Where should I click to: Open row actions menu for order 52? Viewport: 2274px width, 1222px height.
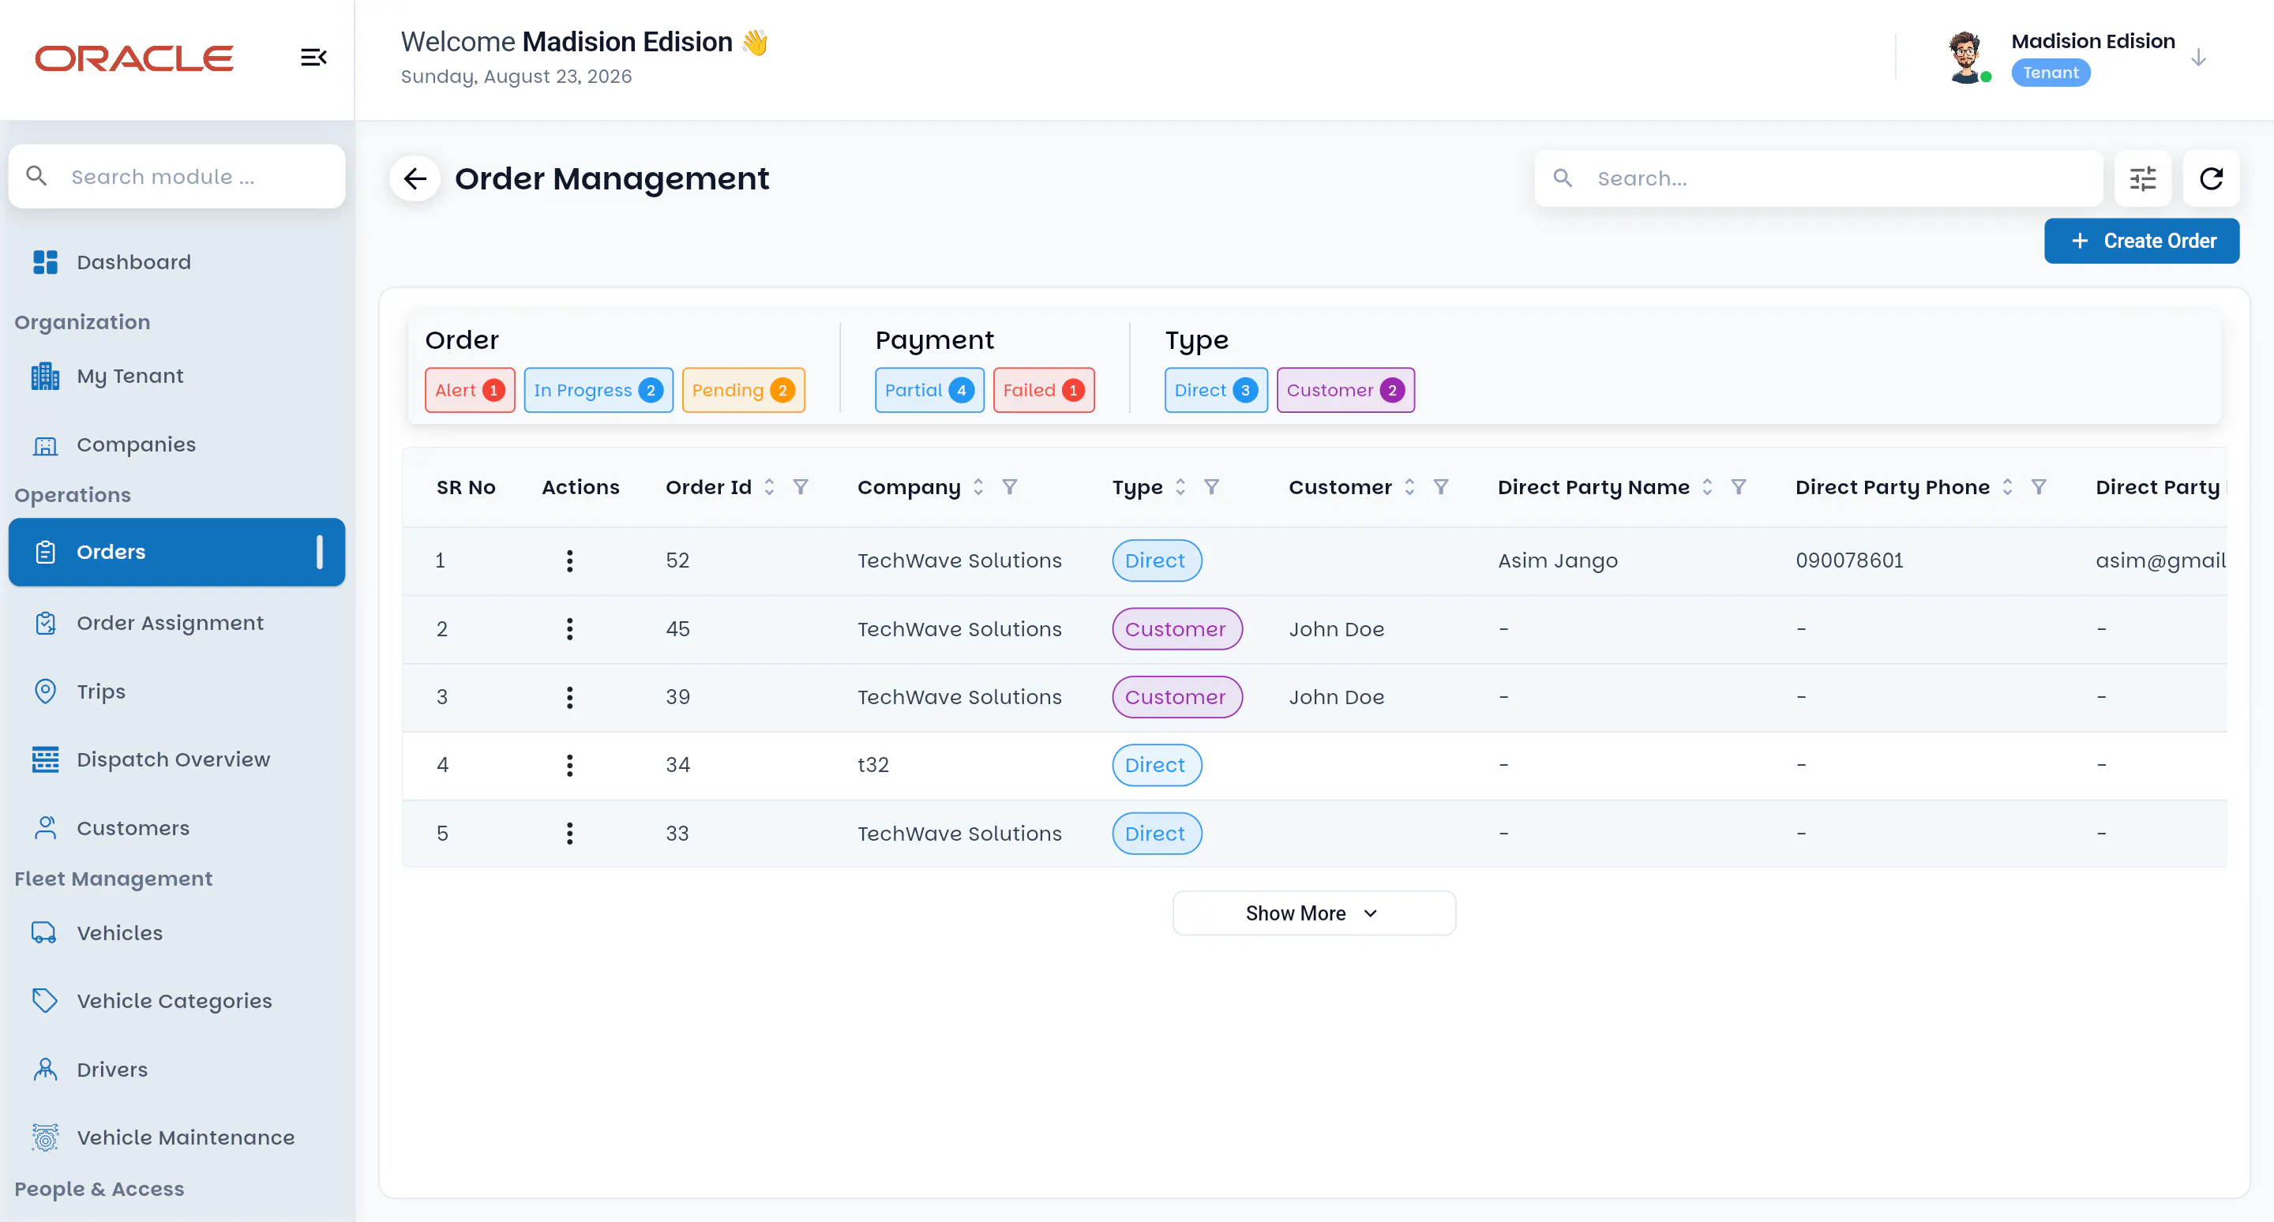569,561
